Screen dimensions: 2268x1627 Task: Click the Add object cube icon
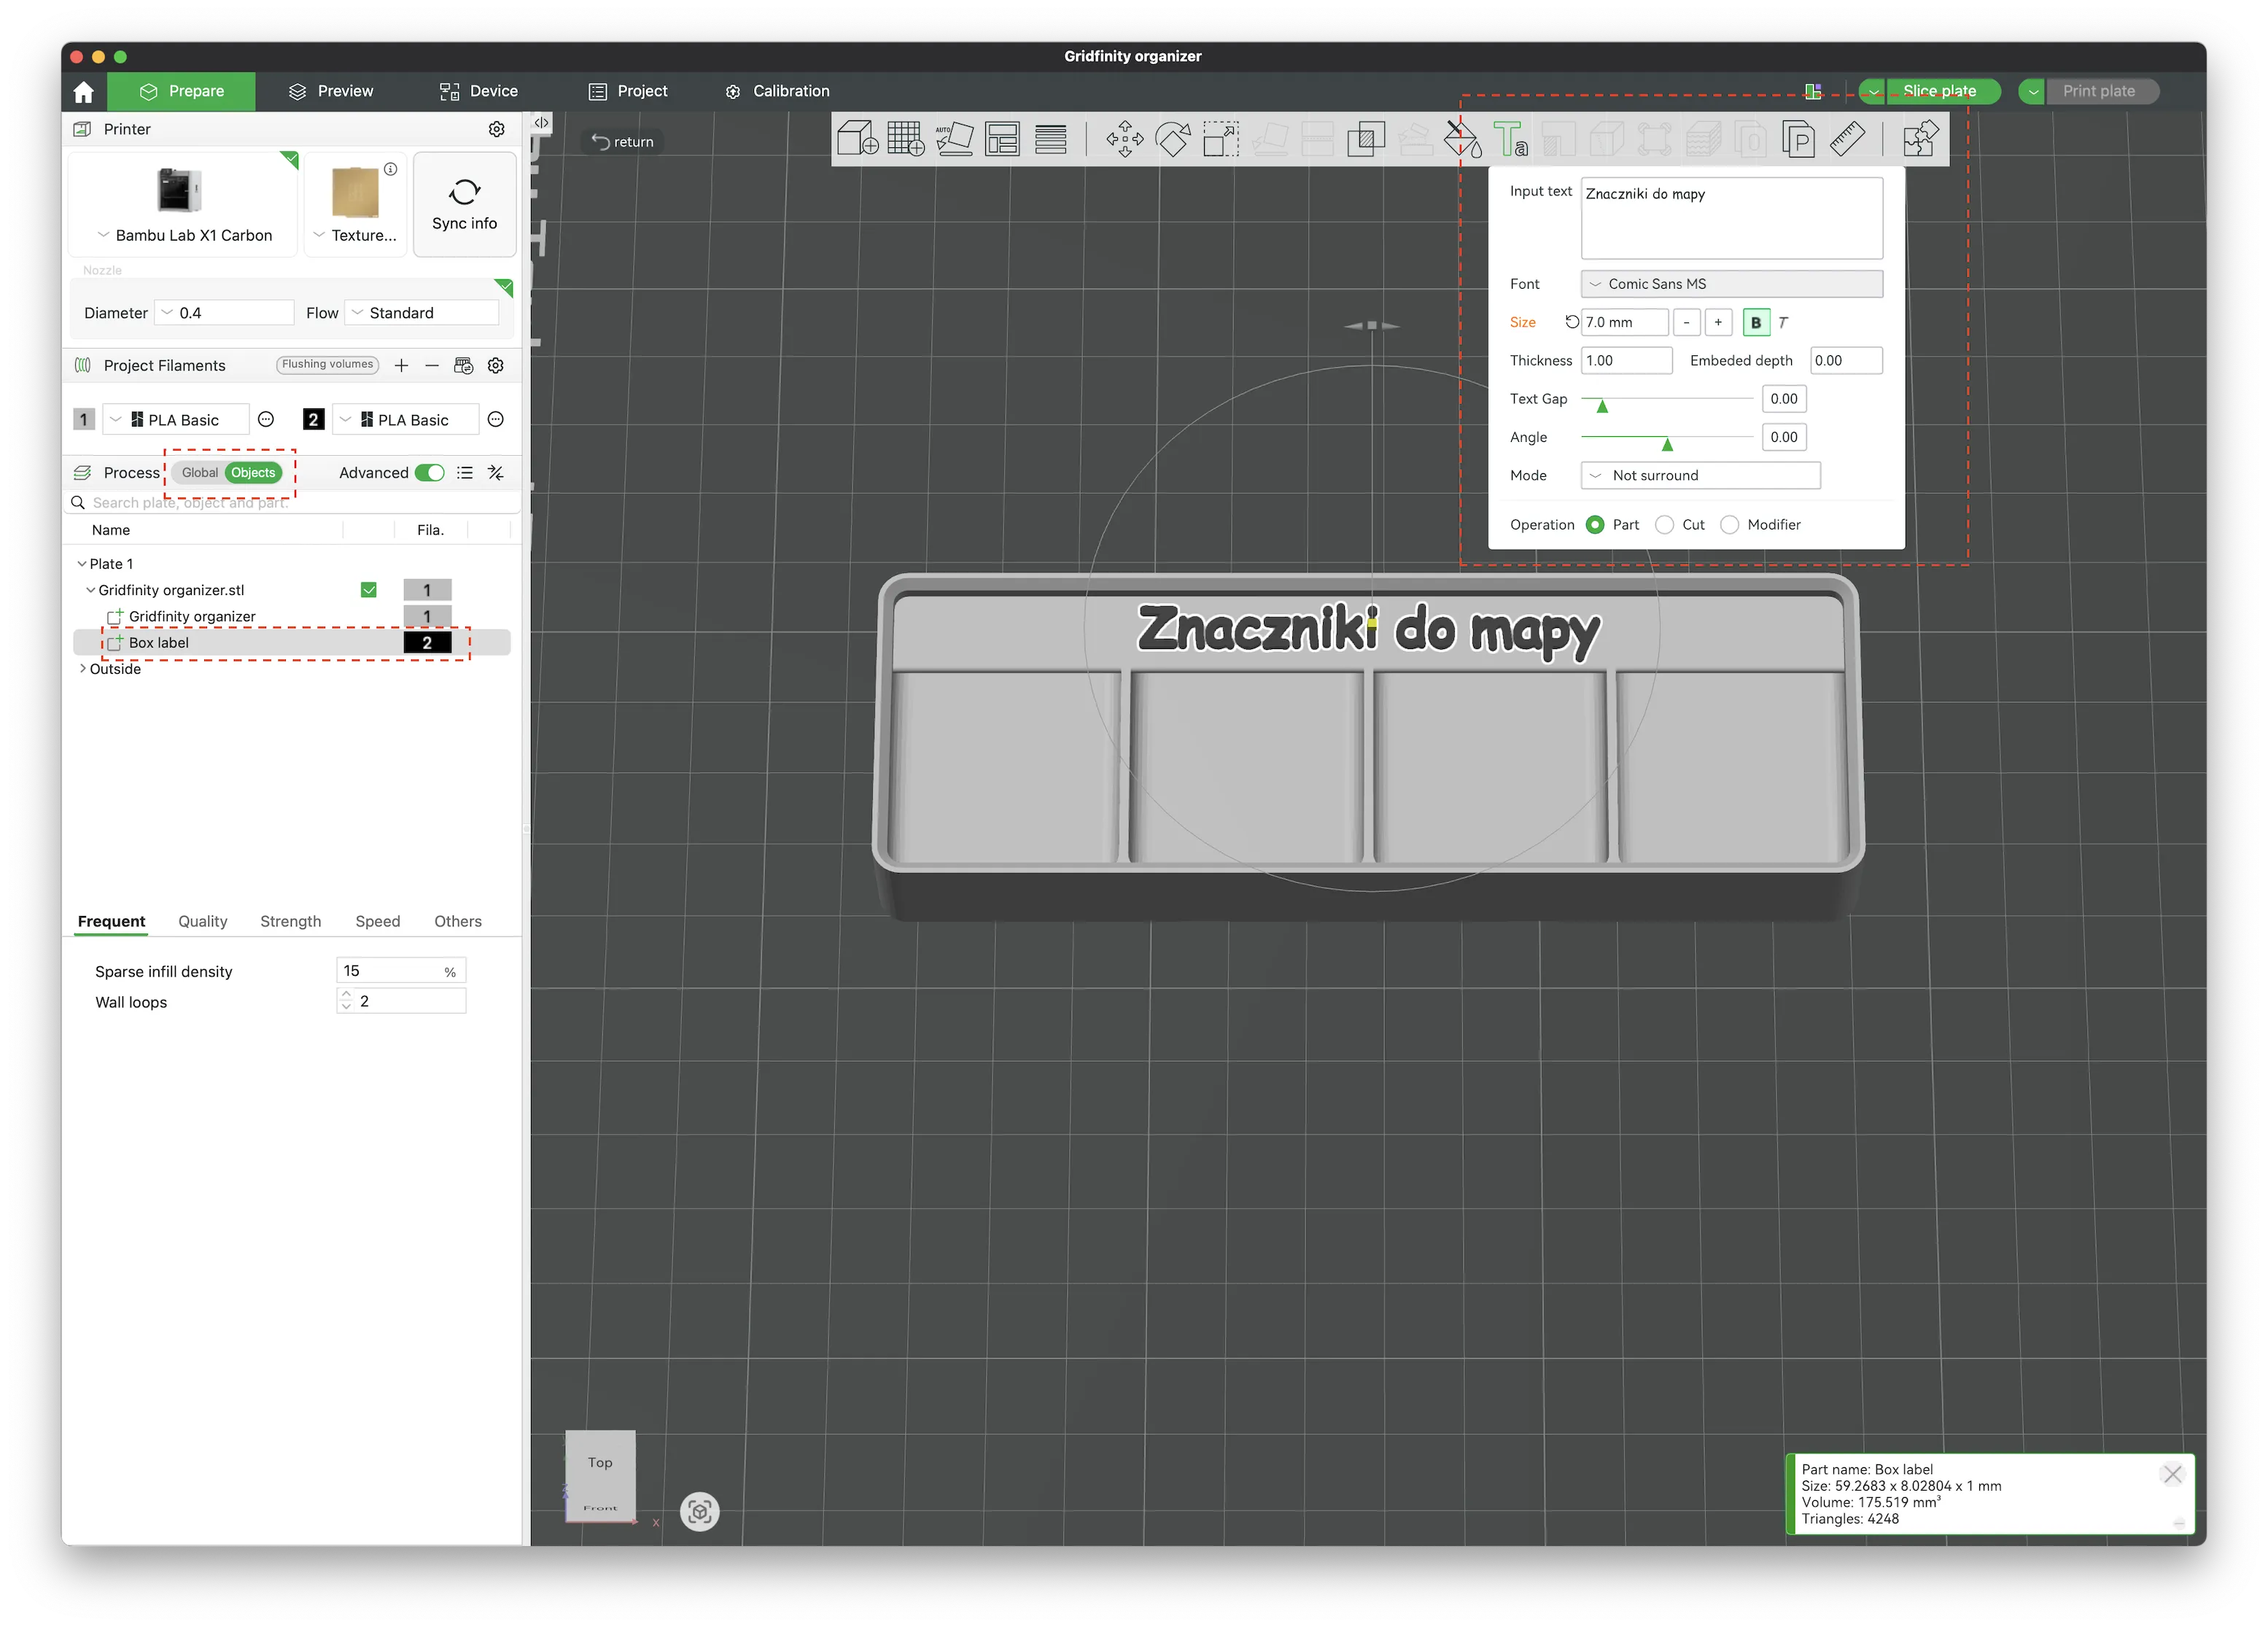(x=857, y=138)
